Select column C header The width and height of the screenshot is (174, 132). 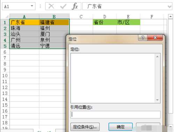pos(81,17)
